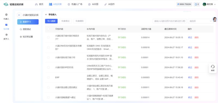Click 删除 for 小满对接金蝶云星辰建议 row
Viewport: 218px width, 103px height.
click(196, 87)
